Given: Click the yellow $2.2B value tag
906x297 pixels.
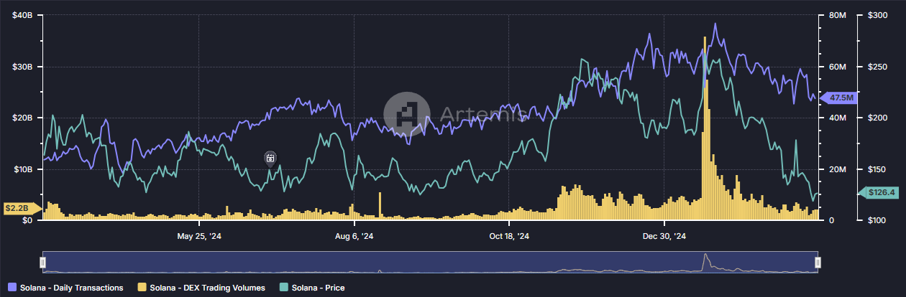Looking at the screenshot, I should 18,208.
